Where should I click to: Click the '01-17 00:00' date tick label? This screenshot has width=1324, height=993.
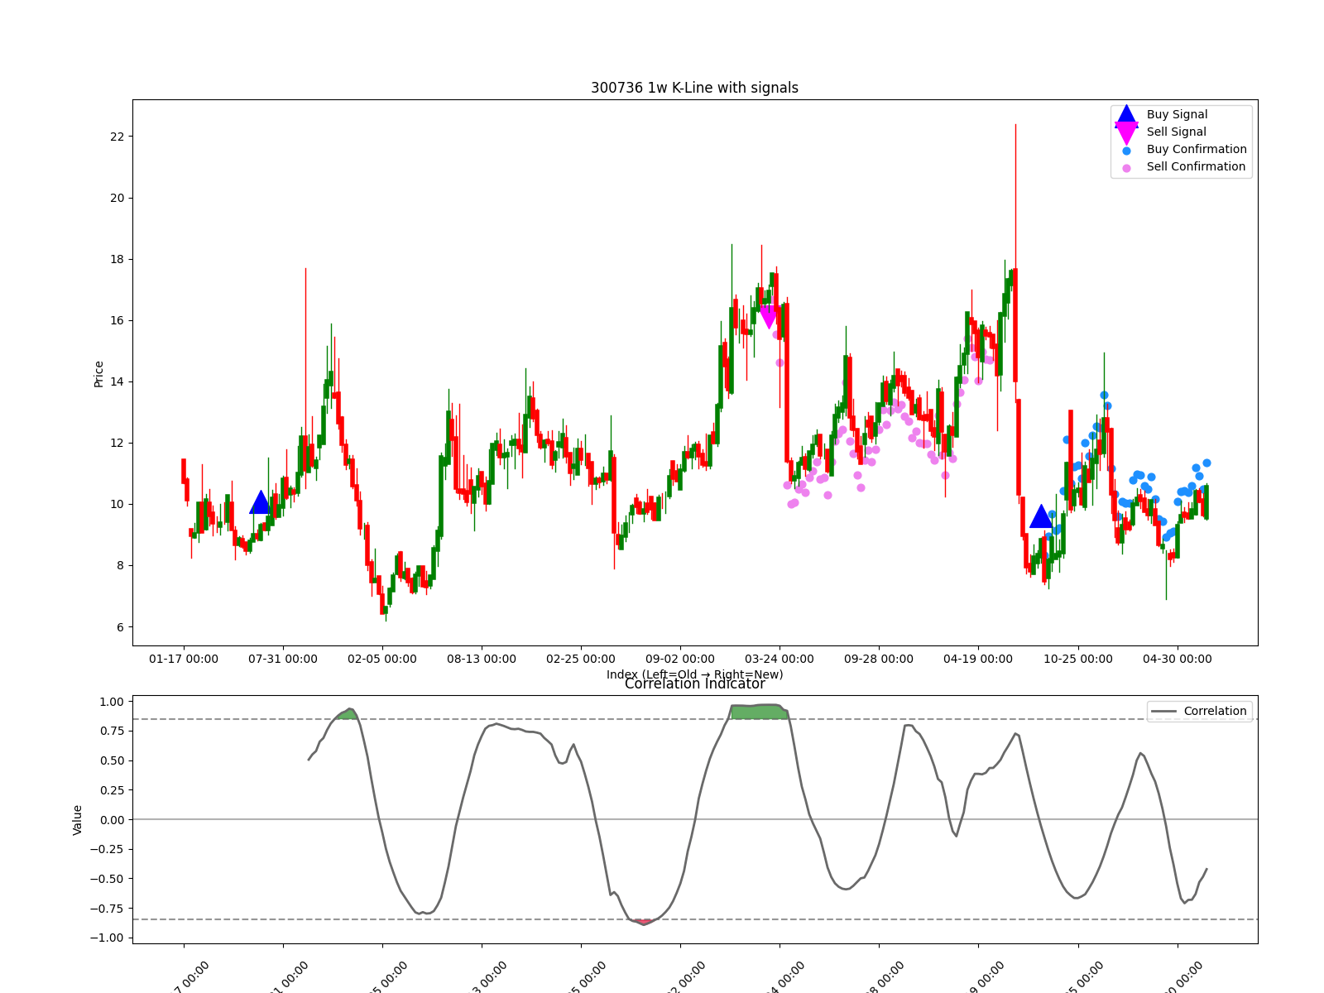(184, 660)
